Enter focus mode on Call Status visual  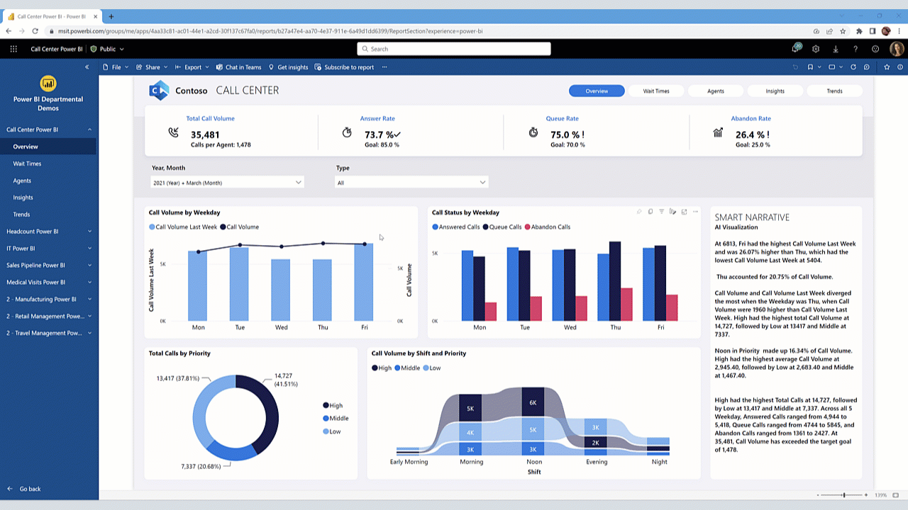pyautogui.click(x=684, y=212)
